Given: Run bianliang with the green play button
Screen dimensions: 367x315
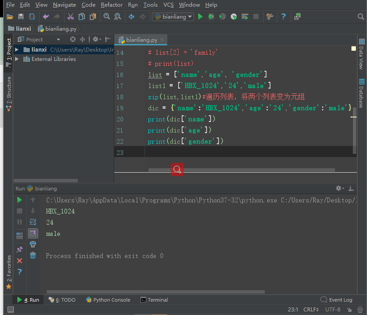Looking at the screenshot, I should 200,16.
